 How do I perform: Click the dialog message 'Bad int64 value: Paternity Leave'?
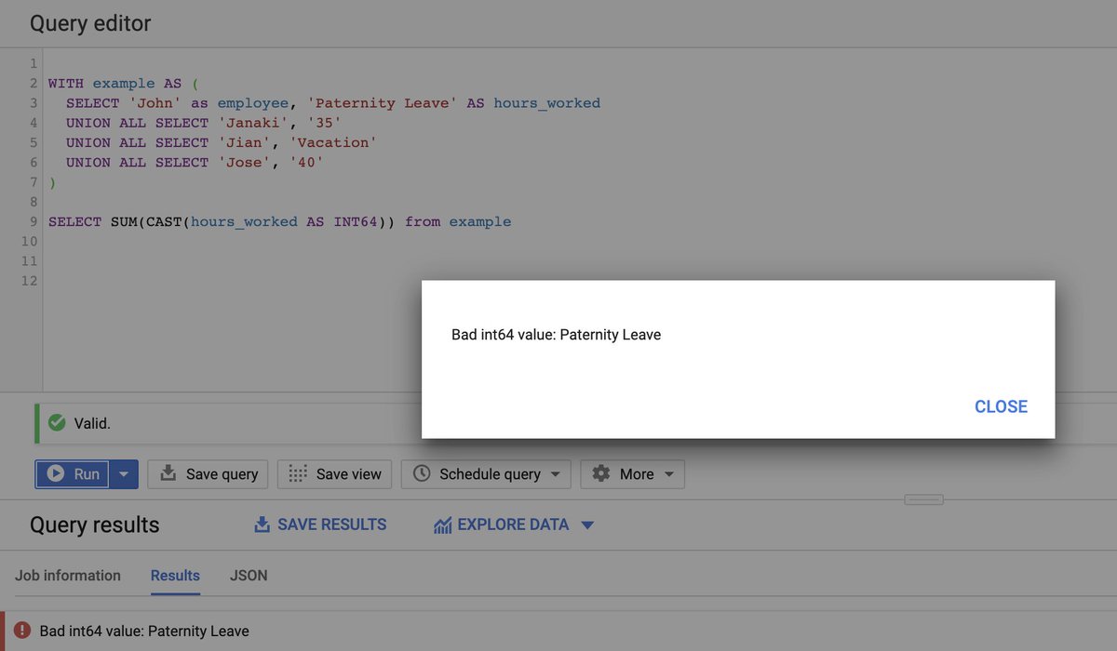[x=556, y=335]
